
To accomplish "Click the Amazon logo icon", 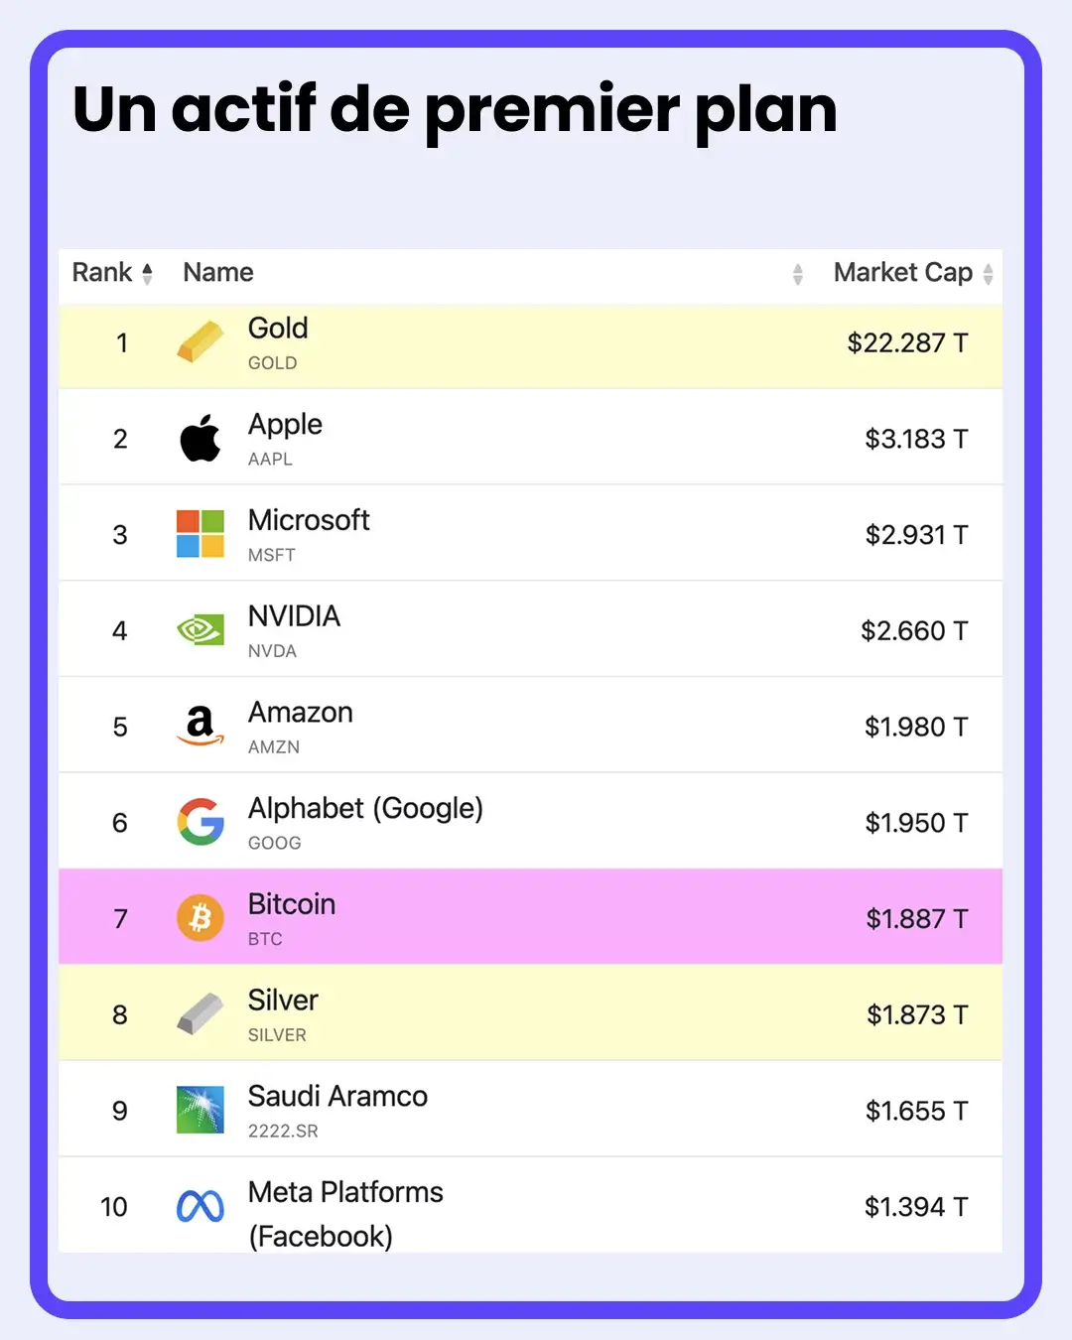I will coord(201,726).
